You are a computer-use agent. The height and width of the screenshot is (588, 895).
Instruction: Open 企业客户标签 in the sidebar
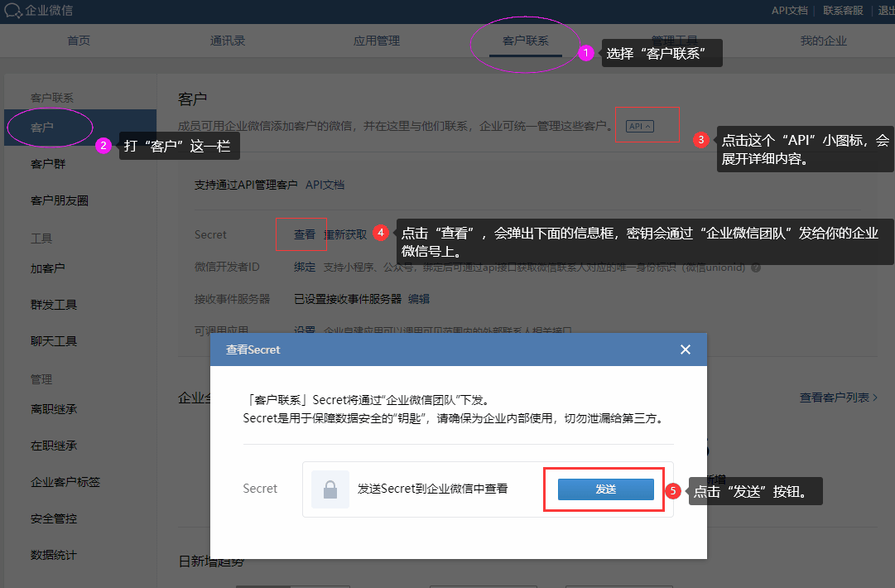click(65, 482)
